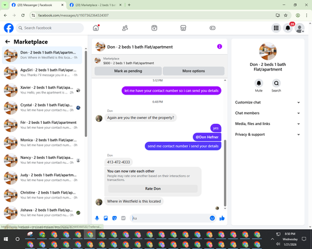Open the Jishava conversation
This screenshot has width=312, height=249.
click(42, 213)
